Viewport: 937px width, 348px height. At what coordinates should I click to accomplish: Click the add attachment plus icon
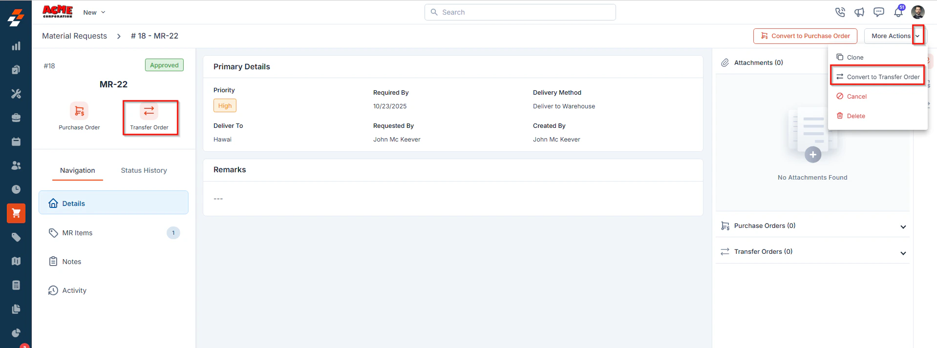(813, 154)
